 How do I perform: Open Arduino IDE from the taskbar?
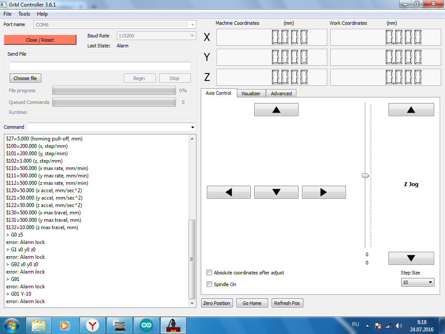(x=146, y=325)
